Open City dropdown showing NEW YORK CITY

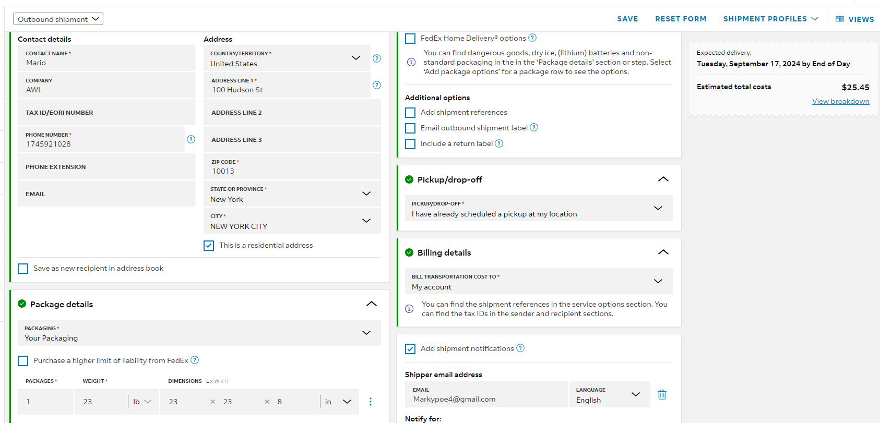[x=292, y=221]
